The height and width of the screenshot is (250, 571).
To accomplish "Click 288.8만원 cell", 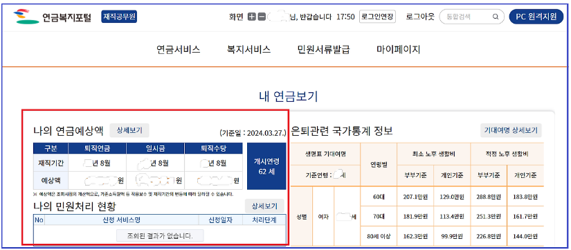I will point(489,197).
